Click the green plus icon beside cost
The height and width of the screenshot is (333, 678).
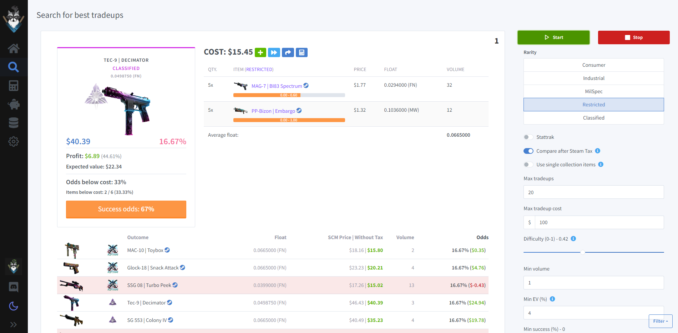[260, 52]
